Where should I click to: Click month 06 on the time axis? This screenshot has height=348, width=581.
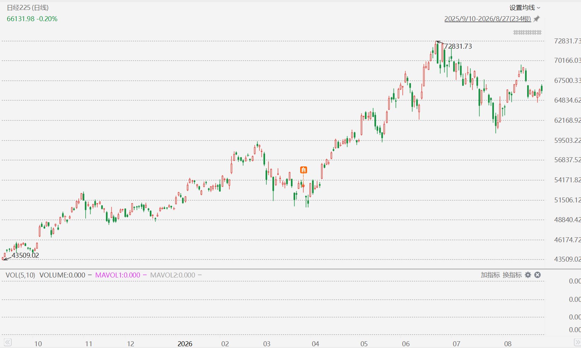pos(406,344)
